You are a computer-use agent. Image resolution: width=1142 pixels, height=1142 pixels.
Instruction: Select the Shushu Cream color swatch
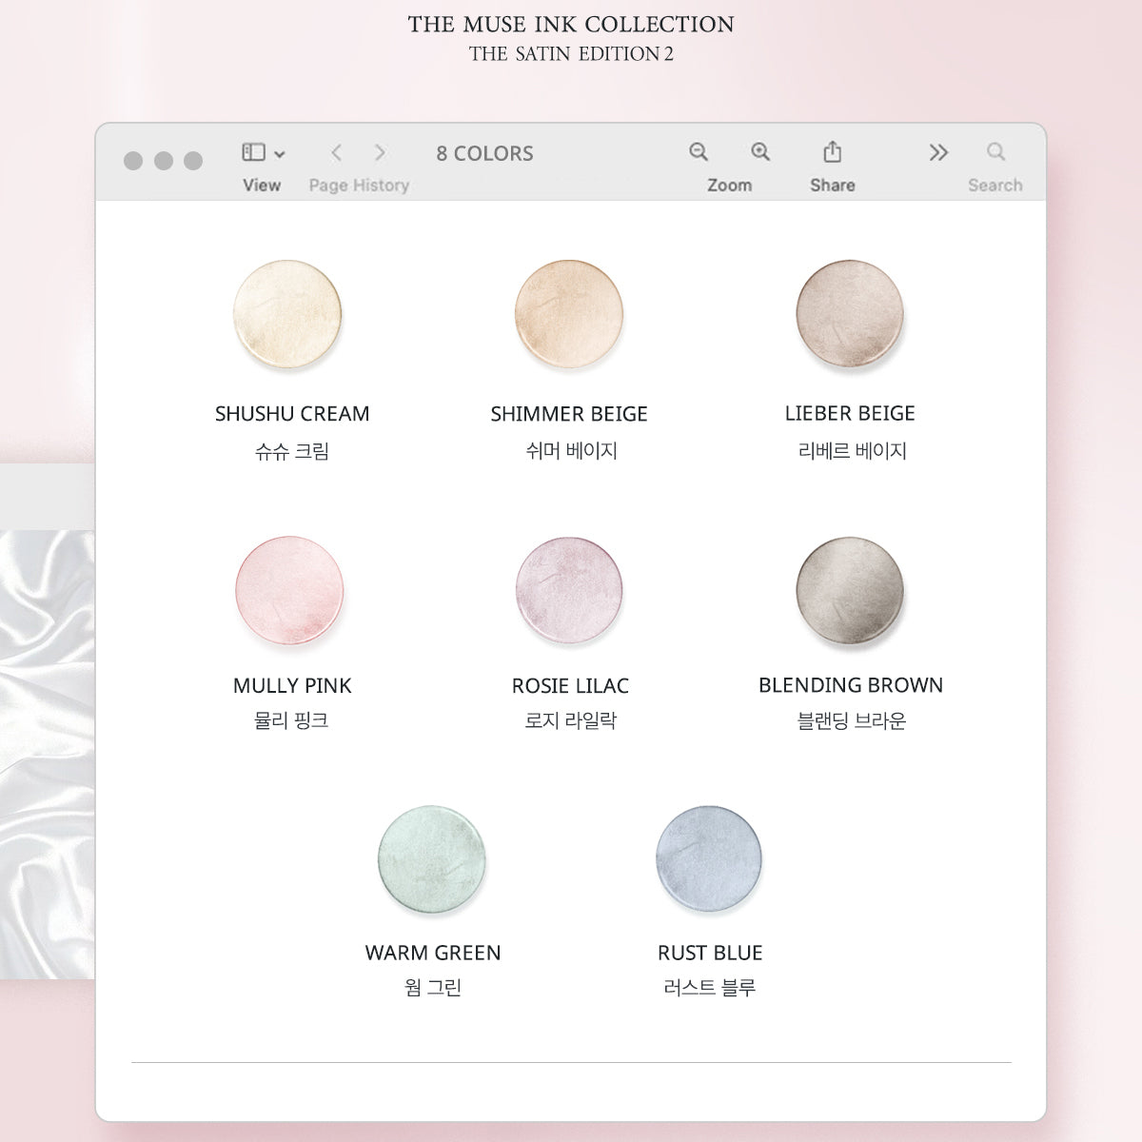tap(287, 315)
